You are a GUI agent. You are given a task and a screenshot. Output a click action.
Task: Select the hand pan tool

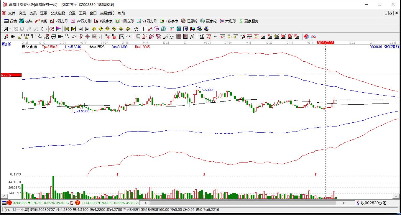click(136, 29)
